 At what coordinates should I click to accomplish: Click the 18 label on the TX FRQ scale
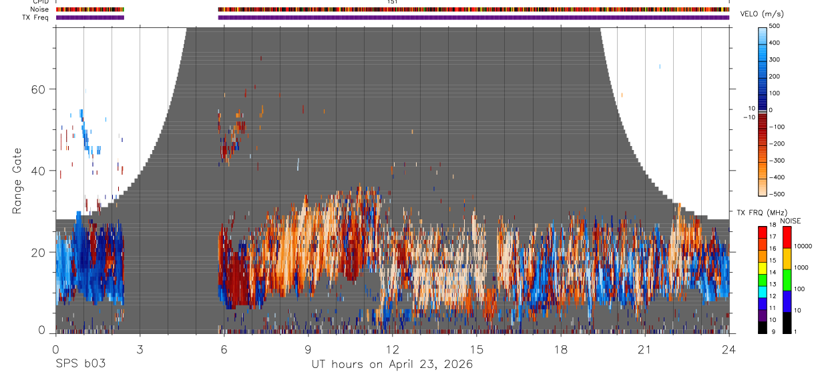[x=774, y=226]
